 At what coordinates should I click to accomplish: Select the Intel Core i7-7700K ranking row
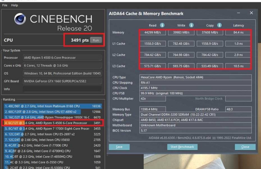pyautogui.click(x=52, y=145)
